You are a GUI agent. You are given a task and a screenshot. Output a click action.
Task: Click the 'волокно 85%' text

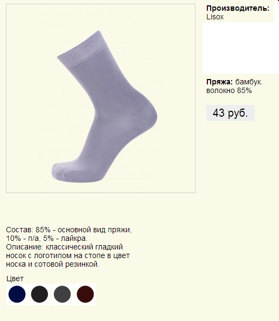coord(229,90)
